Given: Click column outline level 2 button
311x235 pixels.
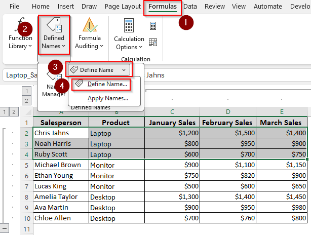Looking at the screenshot, I should [26, 101].
